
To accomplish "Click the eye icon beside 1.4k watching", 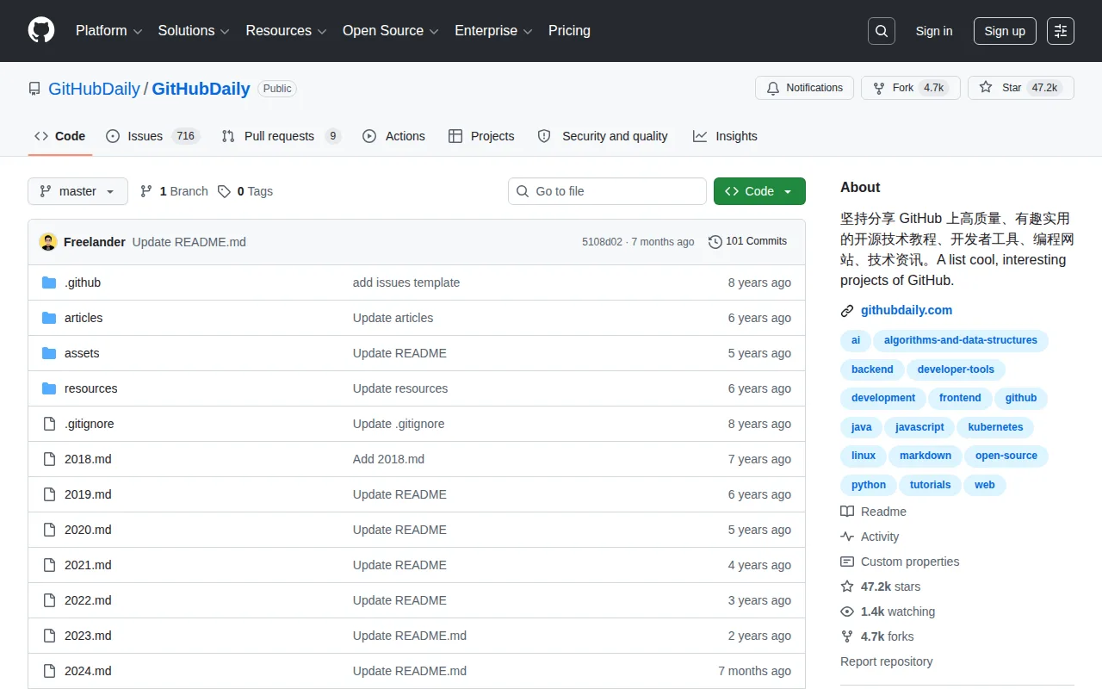I will coord(847,611).
